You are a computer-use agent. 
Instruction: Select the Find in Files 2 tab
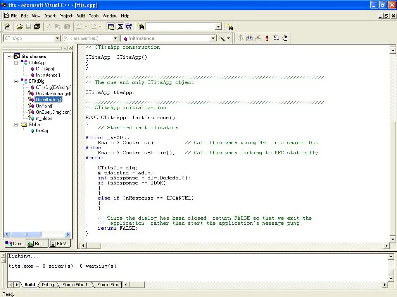click(x=109, y=285)
